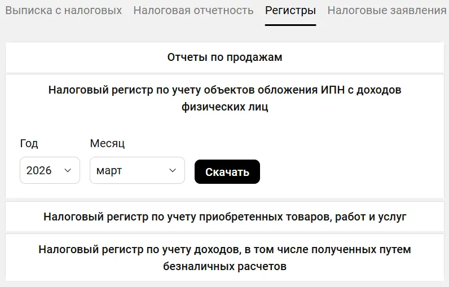The height and width of the screenshot is (287, 449).
Task: Click the Год field label
Action: click(x=29, y=143)
